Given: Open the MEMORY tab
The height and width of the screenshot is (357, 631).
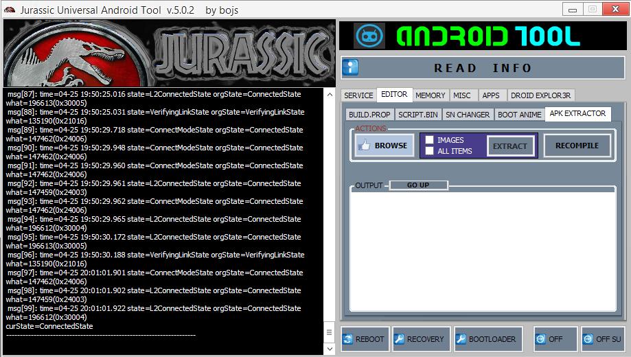Looking at the screenshot, I should tap(431, 95).
